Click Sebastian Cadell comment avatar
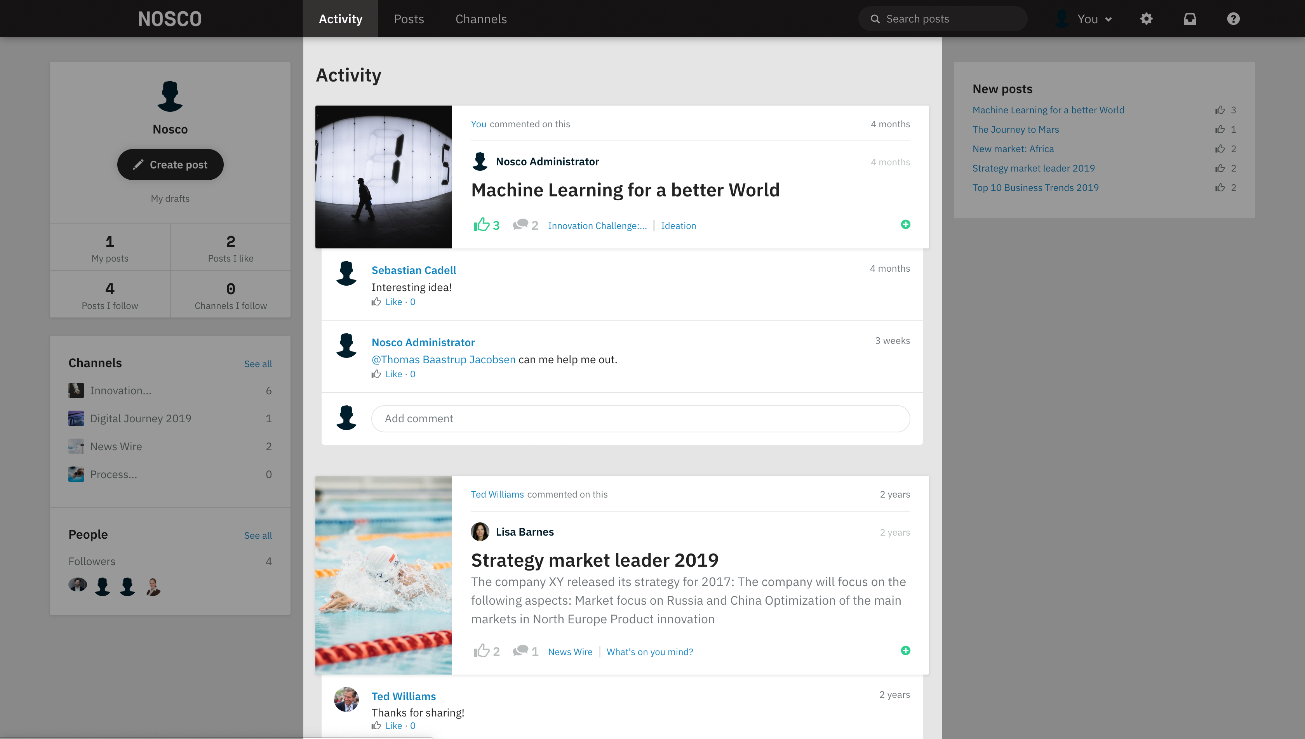The image size is (1305, 739). point(346,273)
